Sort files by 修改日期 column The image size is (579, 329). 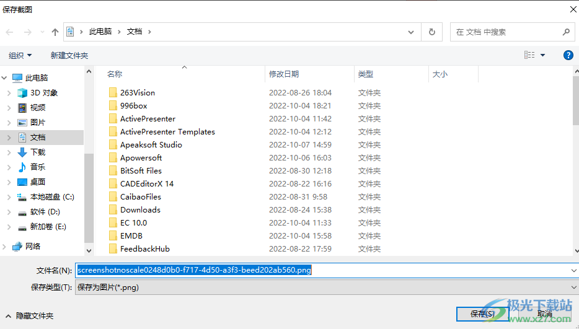coord(283,74)
